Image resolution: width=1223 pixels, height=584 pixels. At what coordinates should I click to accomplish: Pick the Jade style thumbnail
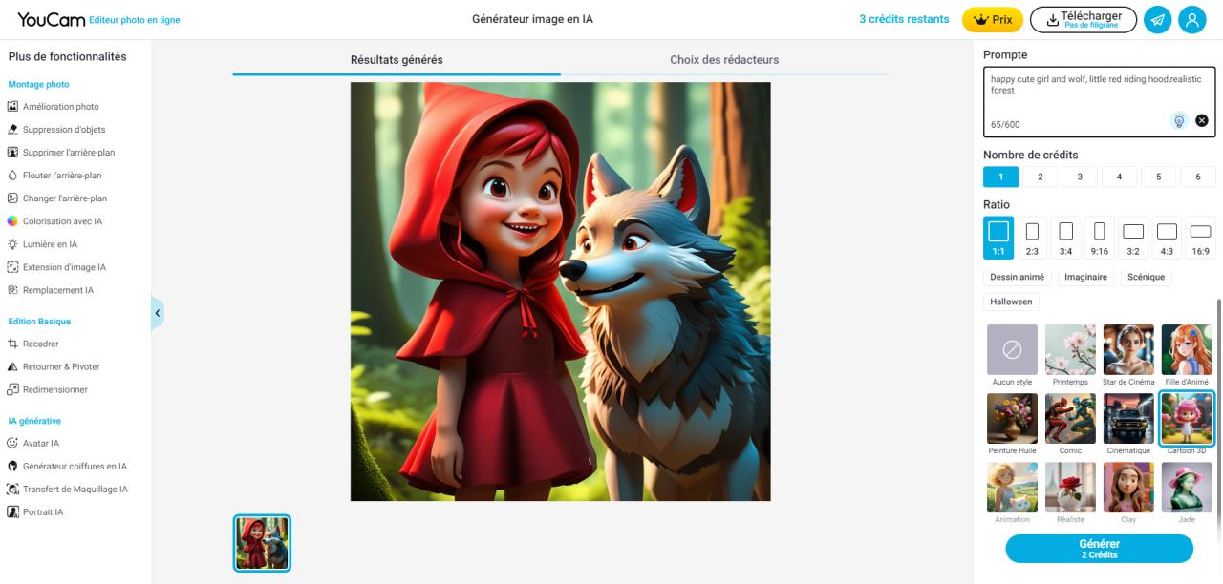coord(1187,487)
